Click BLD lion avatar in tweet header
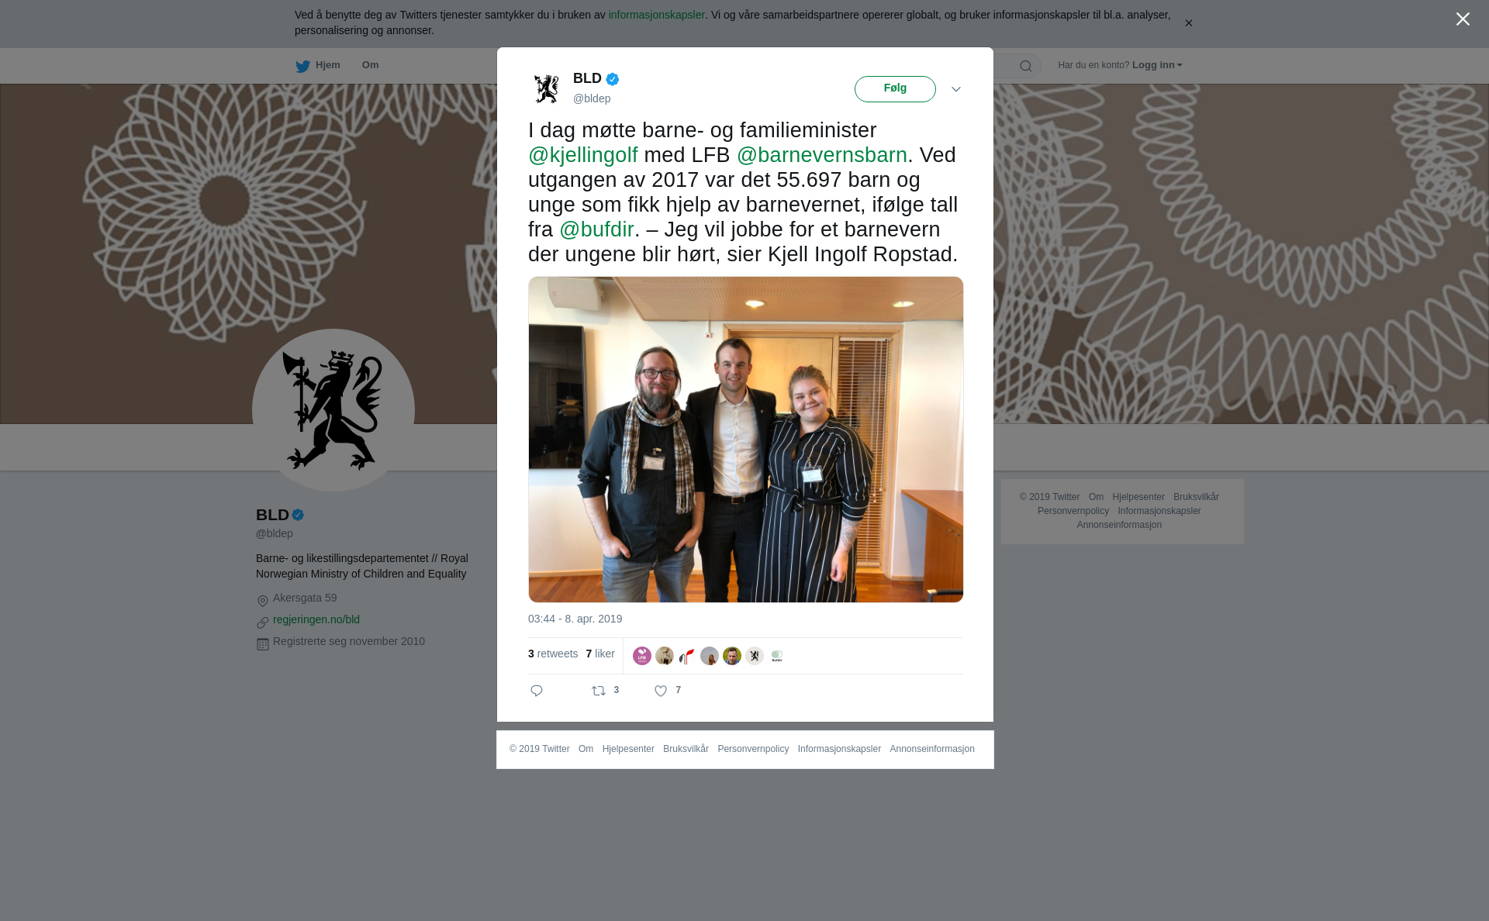Image resolution: width=1489 pixels, height=921 pixels. [547, 88]
